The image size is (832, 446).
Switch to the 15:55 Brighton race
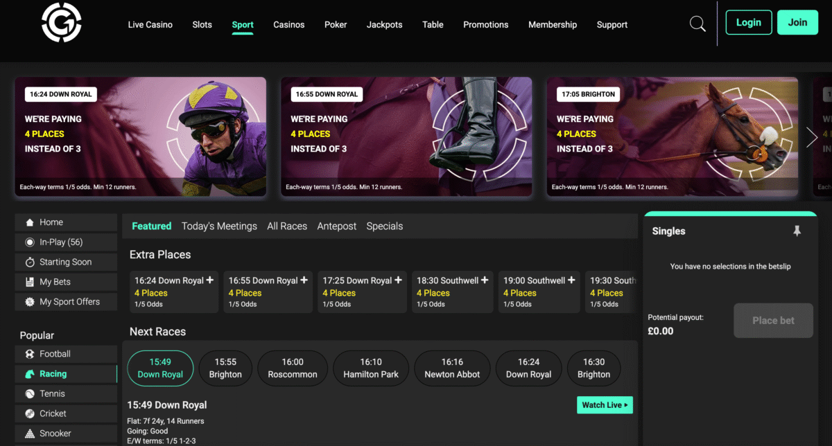225,368
